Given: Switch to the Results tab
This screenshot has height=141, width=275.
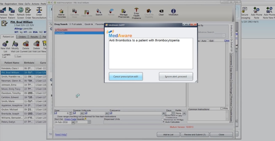Looking at the screenshot, I should tap(34, 37).
